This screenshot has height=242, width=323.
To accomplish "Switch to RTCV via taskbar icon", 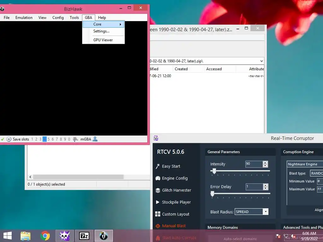I will [x=64, y=236].
